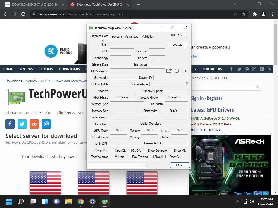Screen dimensions: 278x208
Task: Open the Facebook icon in navigation bar
Action: [x=231, y=69]
